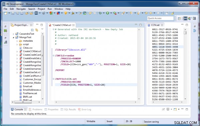Viewport: 200px width, 126px height.
Task: Click the Open Console icon in Console panel
Action: click(x=175, y=109)
